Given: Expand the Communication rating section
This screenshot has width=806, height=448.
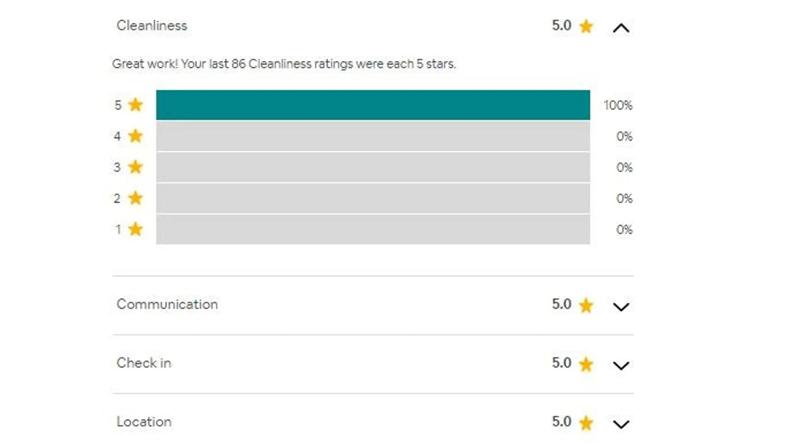Looking at the screenshot, I should pyautogui.click(x=621, y=307).
